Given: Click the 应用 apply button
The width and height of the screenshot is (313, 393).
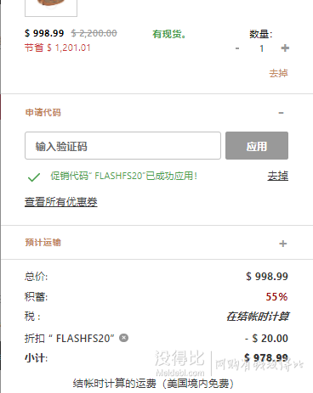Looking at the screenshot, I should (x=257, y=145).
